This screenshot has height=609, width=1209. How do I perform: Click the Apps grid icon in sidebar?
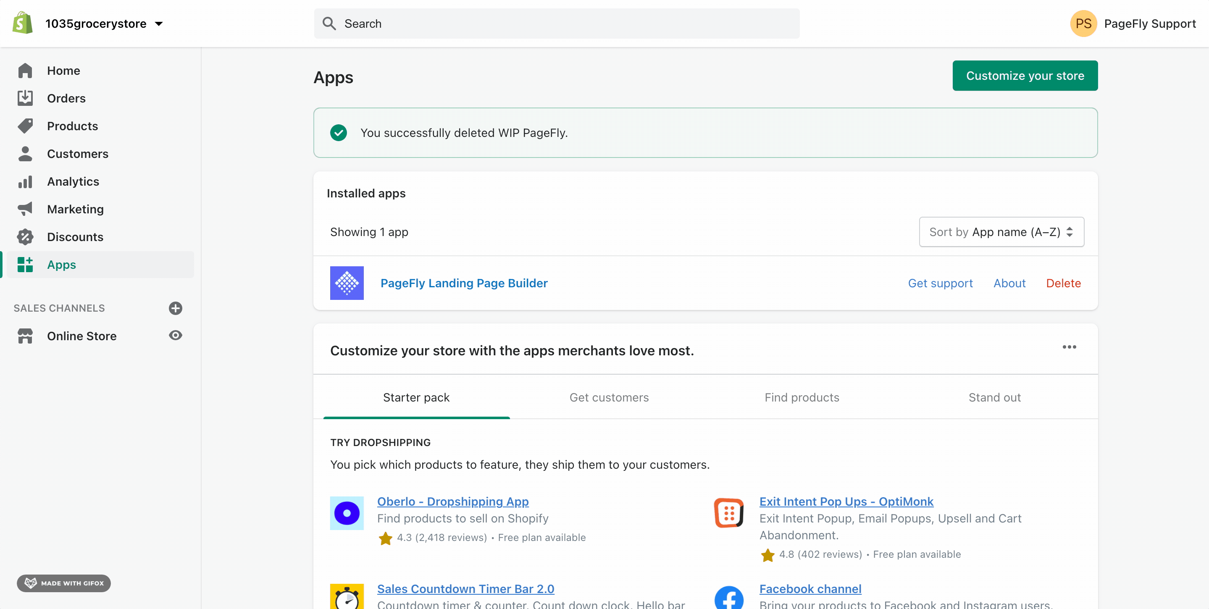25,265
